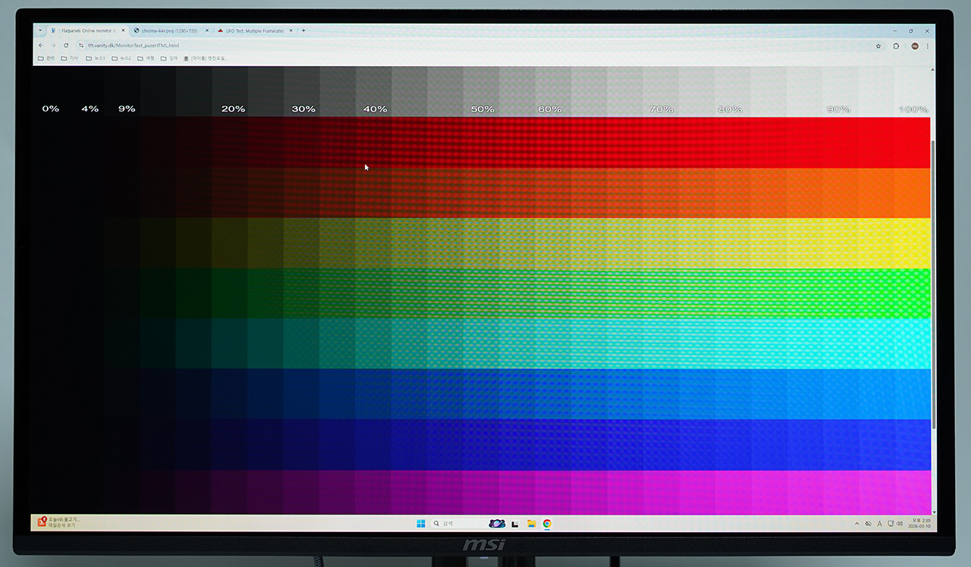
Task: Show hidden system tray icons chevron
Action: (857, 524)
